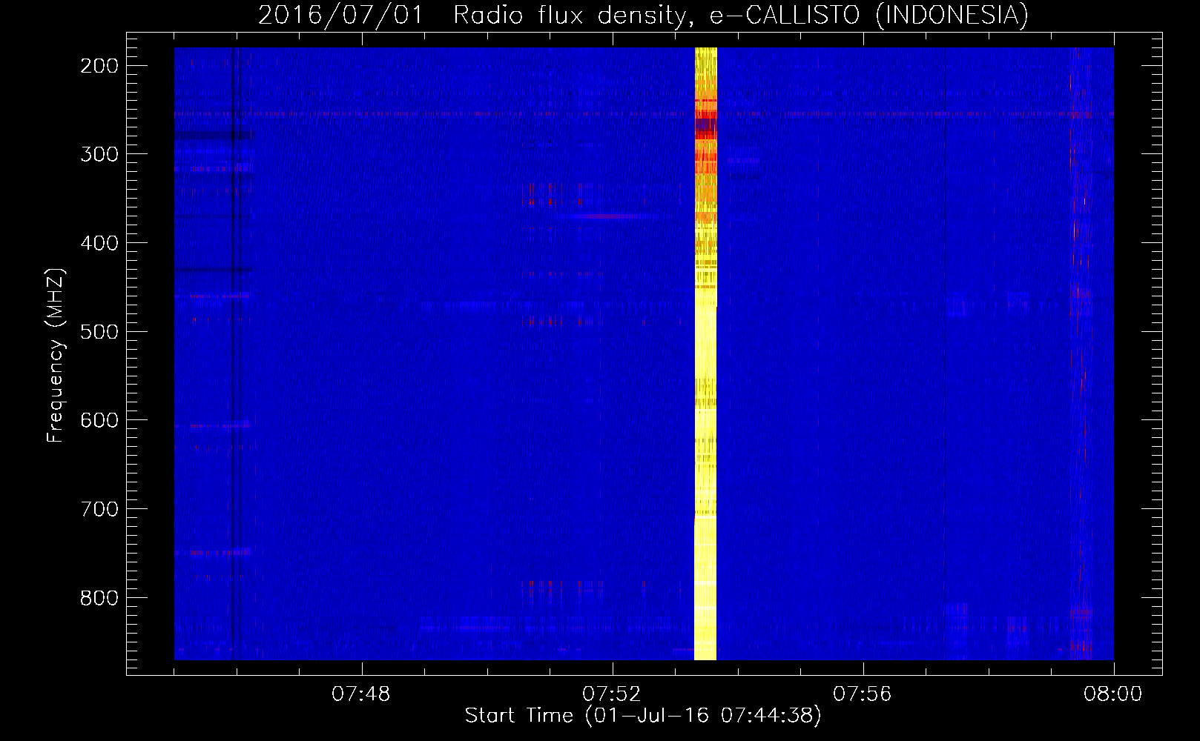Click the plot title "2016/07/01 Radio flux density, e-CALLISTO (INDONESIA)"
1200x741 pixels.
pyautogui.click(x=643, y=15)
